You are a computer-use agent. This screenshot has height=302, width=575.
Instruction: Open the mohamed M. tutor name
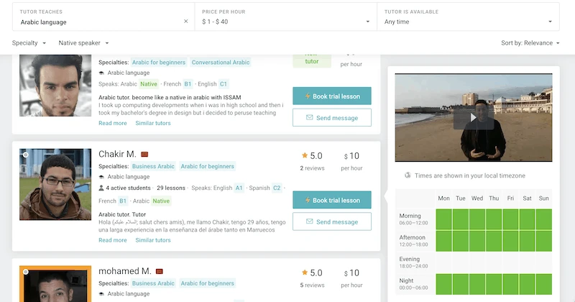124,271
